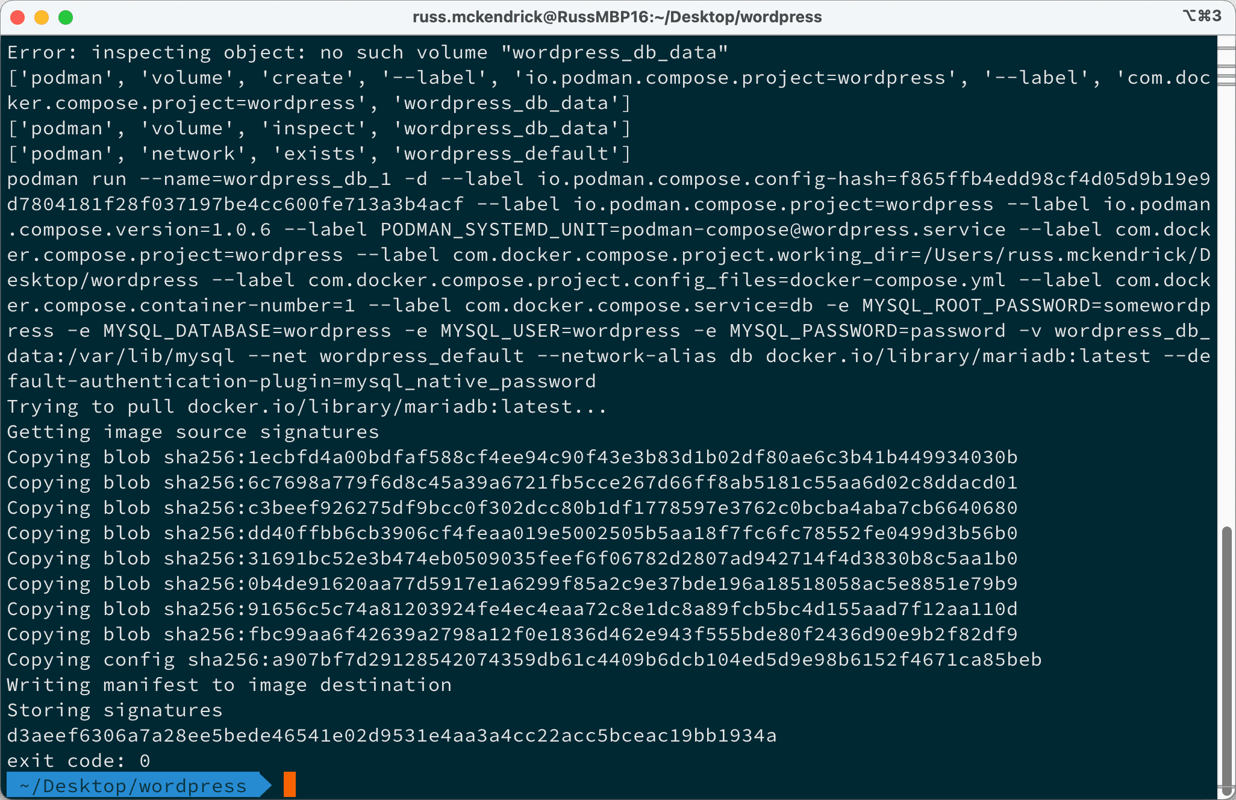Click the blob line sha256:fbc99aa6f426

click(513, 634)
